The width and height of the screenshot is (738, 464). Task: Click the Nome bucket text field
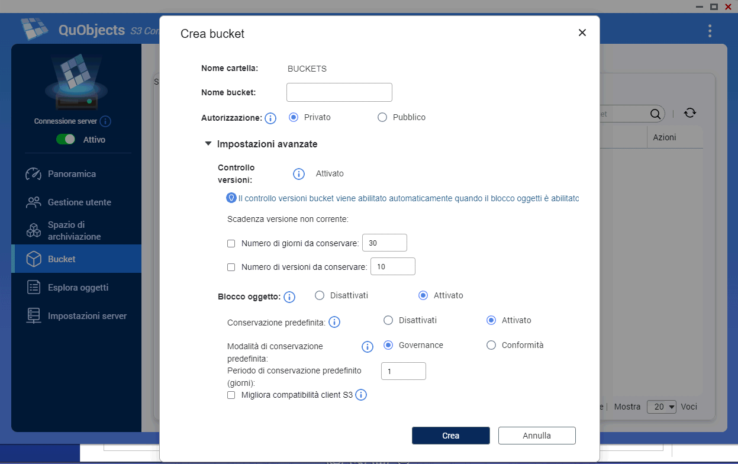click(x=339, y=92)
